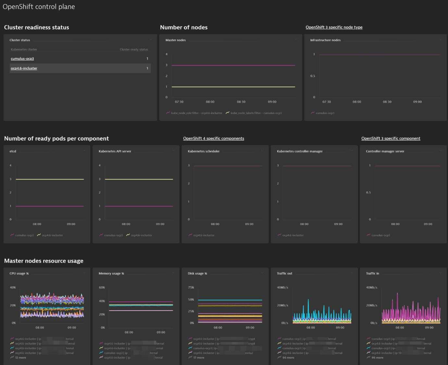
Task: Open the ocp4.6-incluster cluster link
Action: 24,68
